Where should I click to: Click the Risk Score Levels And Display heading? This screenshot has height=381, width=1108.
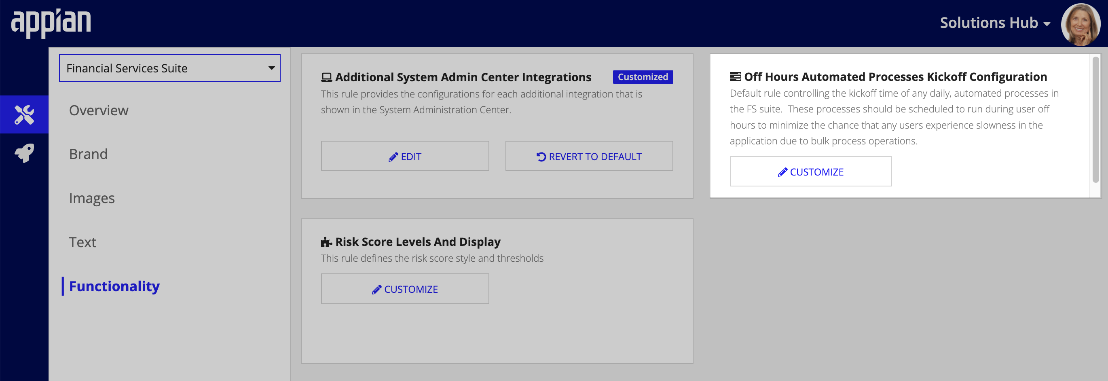click(x=418, y=242)
